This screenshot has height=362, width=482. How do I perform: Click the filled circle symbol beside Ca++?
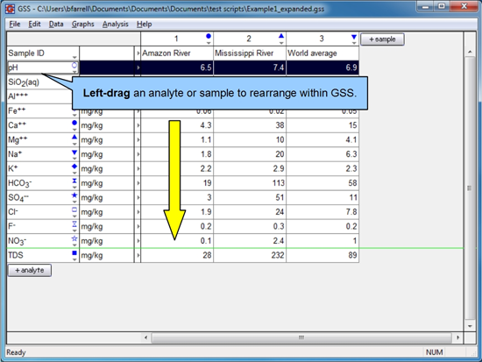[x=74, y=123]
